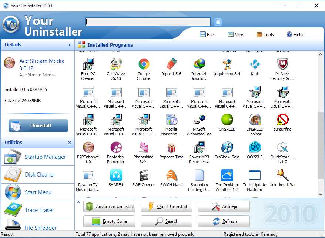Close the Utilities panel

coord(70,143)
